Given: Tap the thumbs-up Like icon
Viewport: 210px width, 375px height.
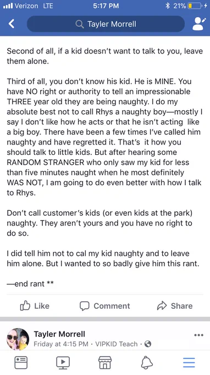Looking at the screenshot, I should 25,306.
